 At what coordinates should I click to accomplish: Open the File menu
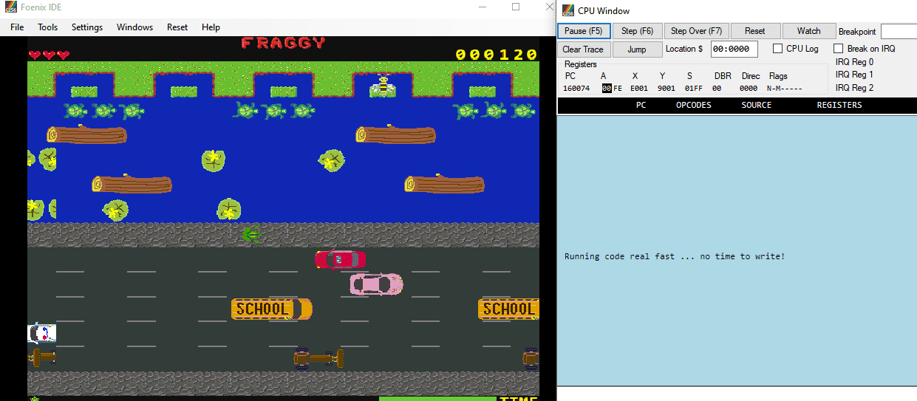tap(17, 27)
